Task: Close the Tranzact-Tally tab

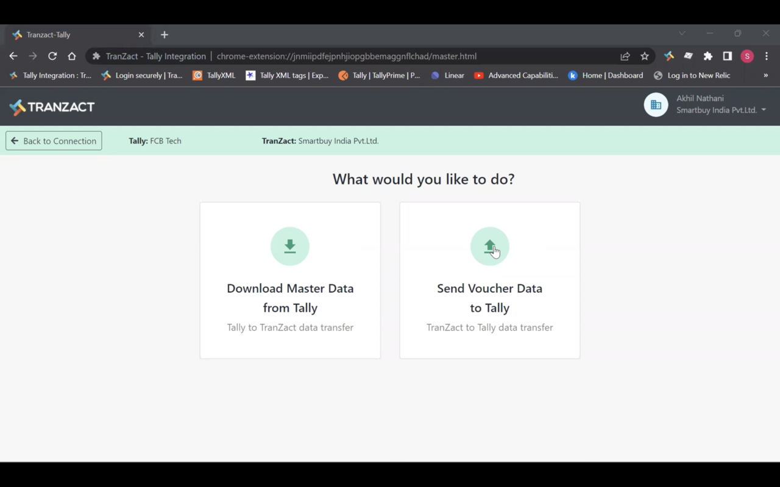Action: pos(141,35)
